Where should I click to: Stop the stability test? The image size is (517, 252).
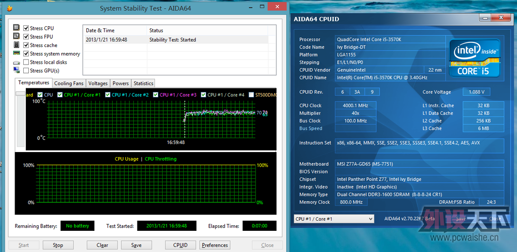(x=58, y=245)
